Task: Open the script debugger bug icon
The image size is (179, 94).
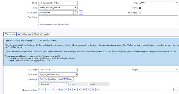Action: point(97,89)
